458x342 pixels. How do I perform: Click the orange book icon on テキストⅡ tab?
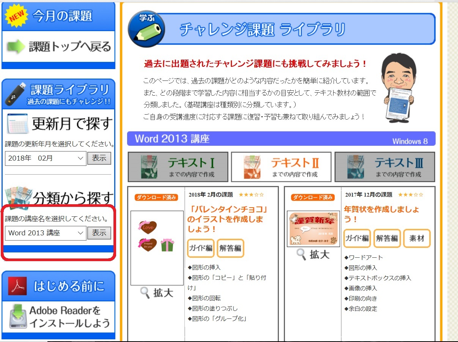tap(252, 167)
